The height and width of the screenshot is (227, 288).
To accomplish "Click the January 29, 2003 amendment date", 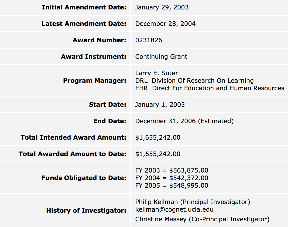I will click(x=162, y=7).
